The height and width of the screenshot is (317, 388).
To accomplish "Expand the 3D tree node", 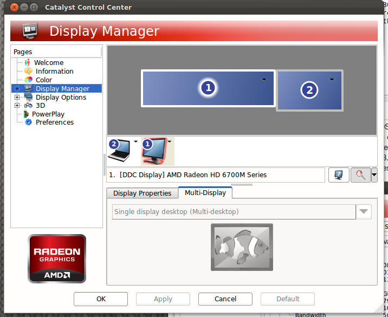I will click(x=17, y=106).
